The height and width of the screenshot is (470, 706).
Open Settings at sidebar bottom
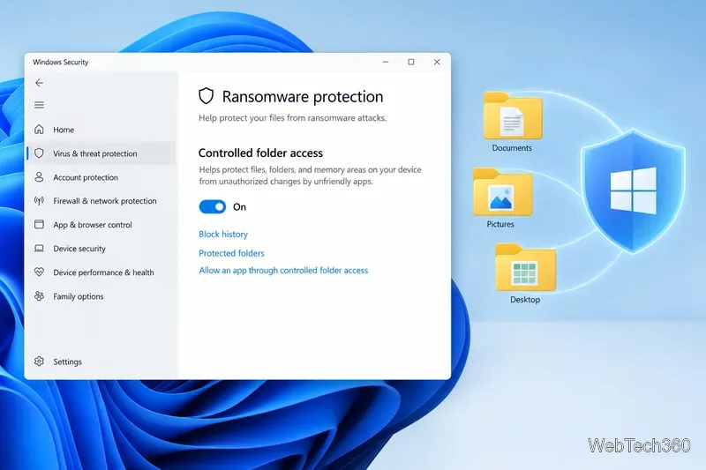[x=101, y=362]
